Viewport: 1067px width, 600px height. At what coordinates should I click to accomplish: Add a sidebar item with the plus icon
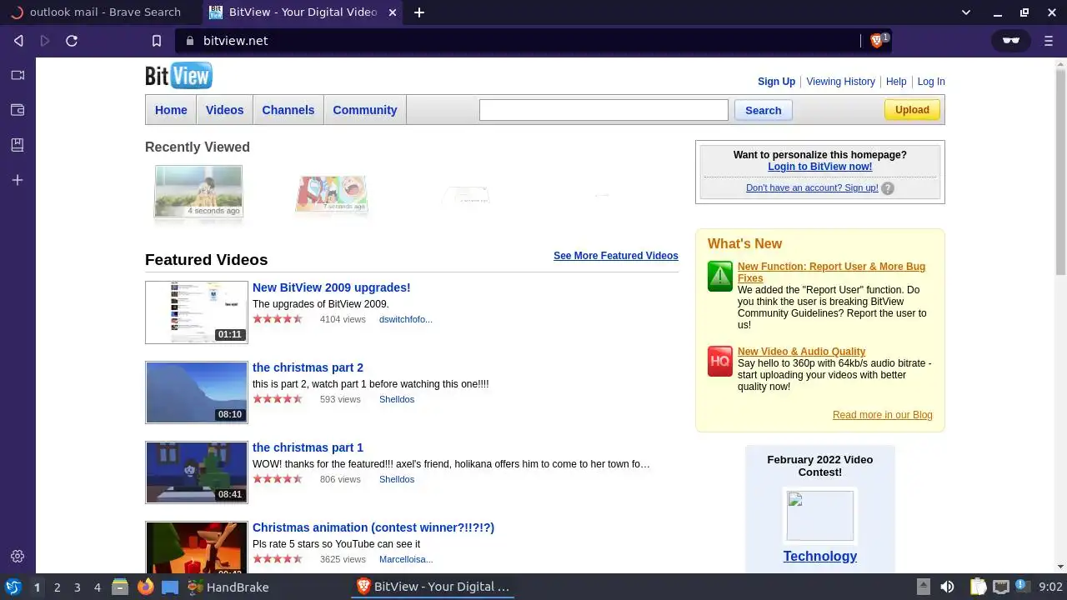click(18, 180)
